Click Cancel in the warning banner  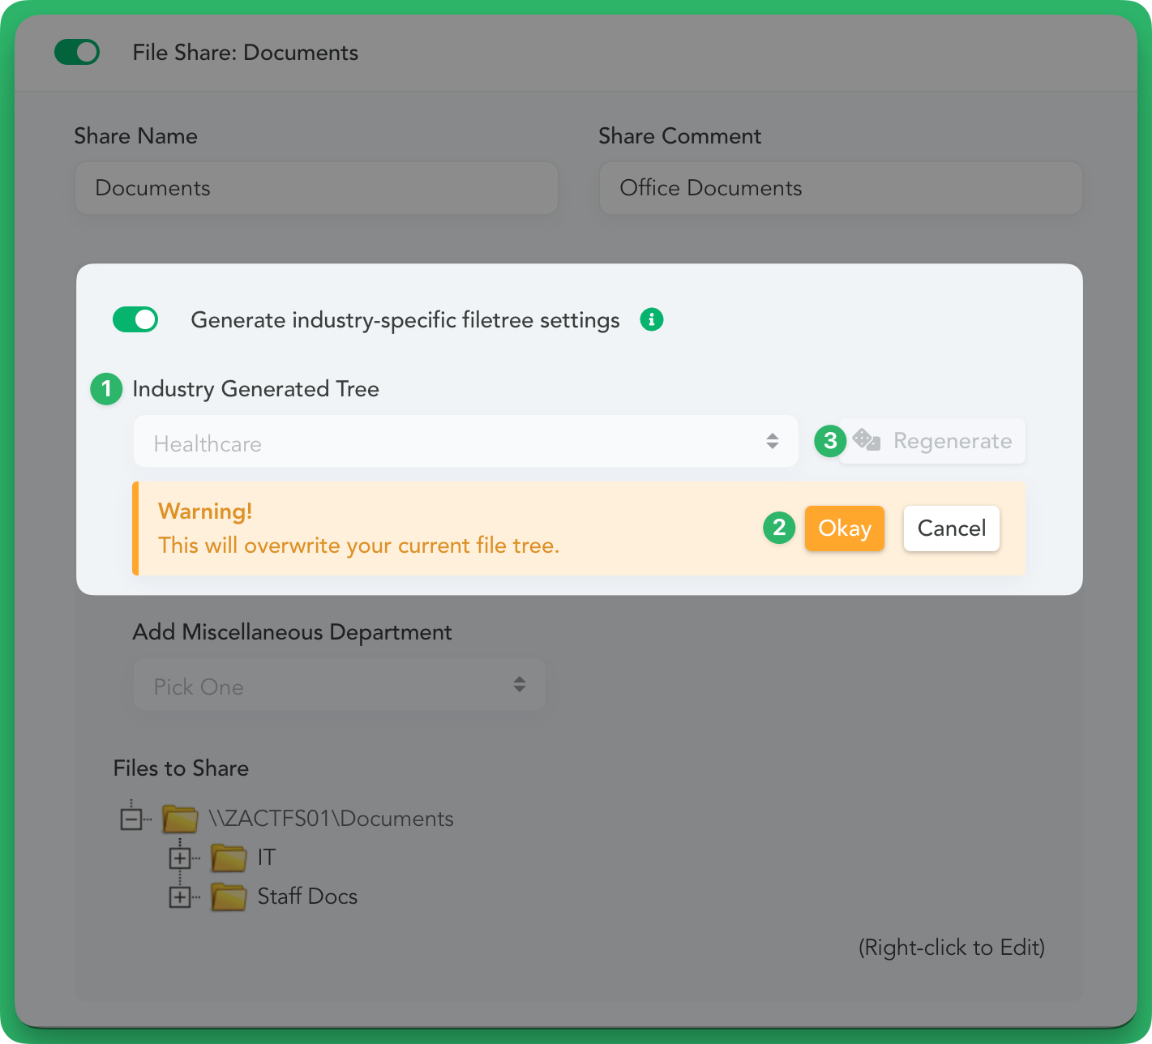(952, 528)
